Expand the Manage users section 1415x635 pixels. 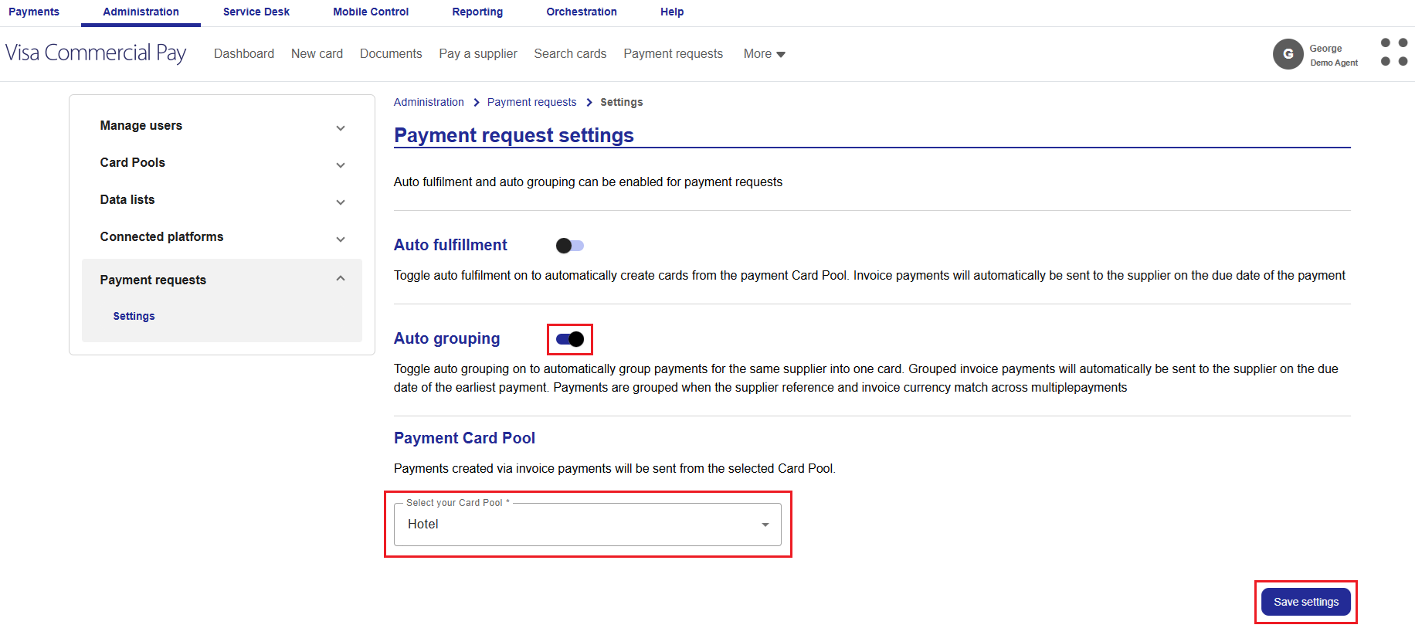coord(222,126)
